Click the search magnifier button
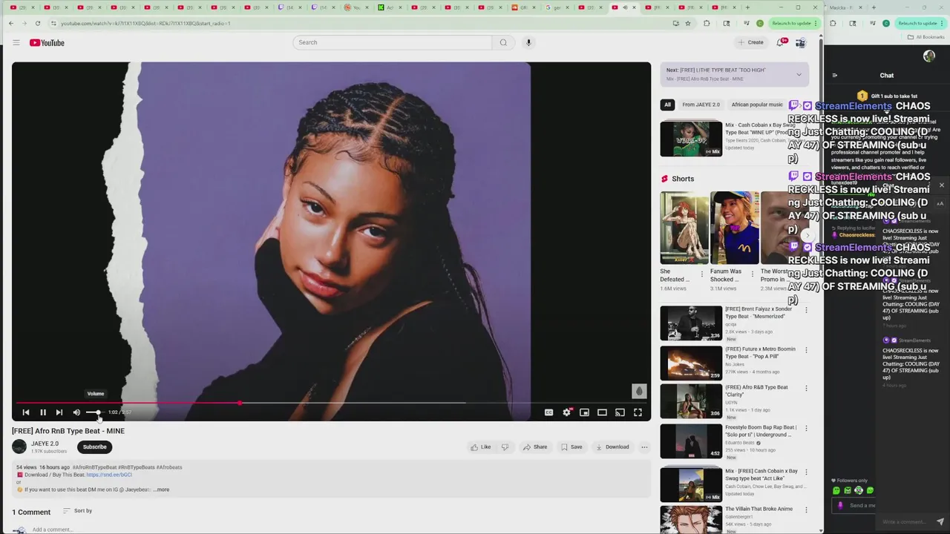 [503, 42]
